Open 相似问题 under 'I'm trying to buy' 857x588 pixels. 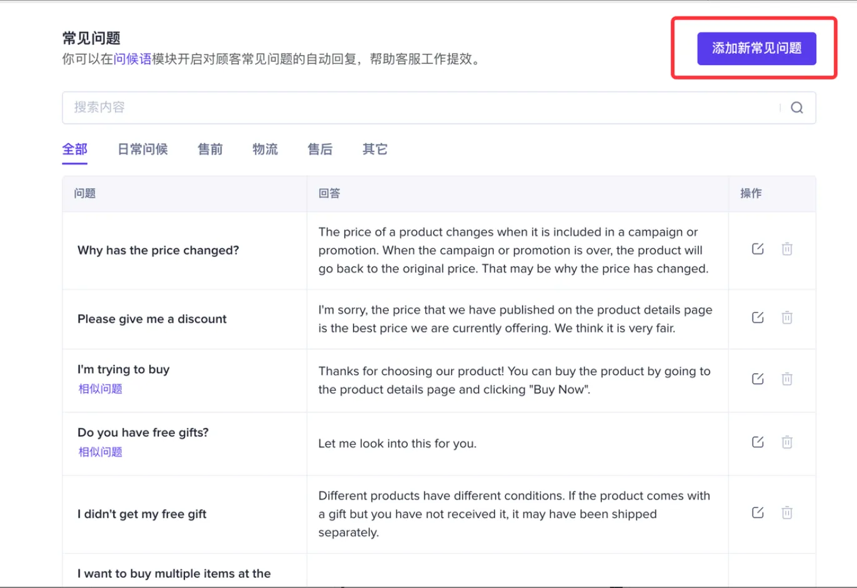pos(100,388)
